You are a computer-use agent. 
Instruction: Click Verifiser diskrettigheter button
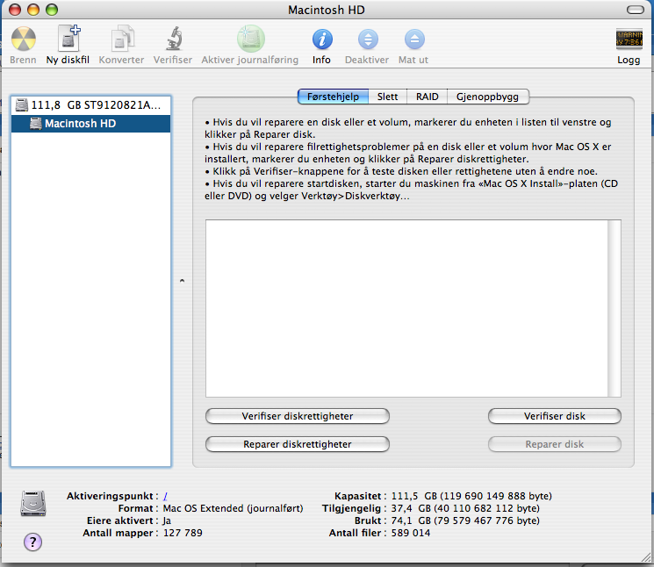coord(297,416)
